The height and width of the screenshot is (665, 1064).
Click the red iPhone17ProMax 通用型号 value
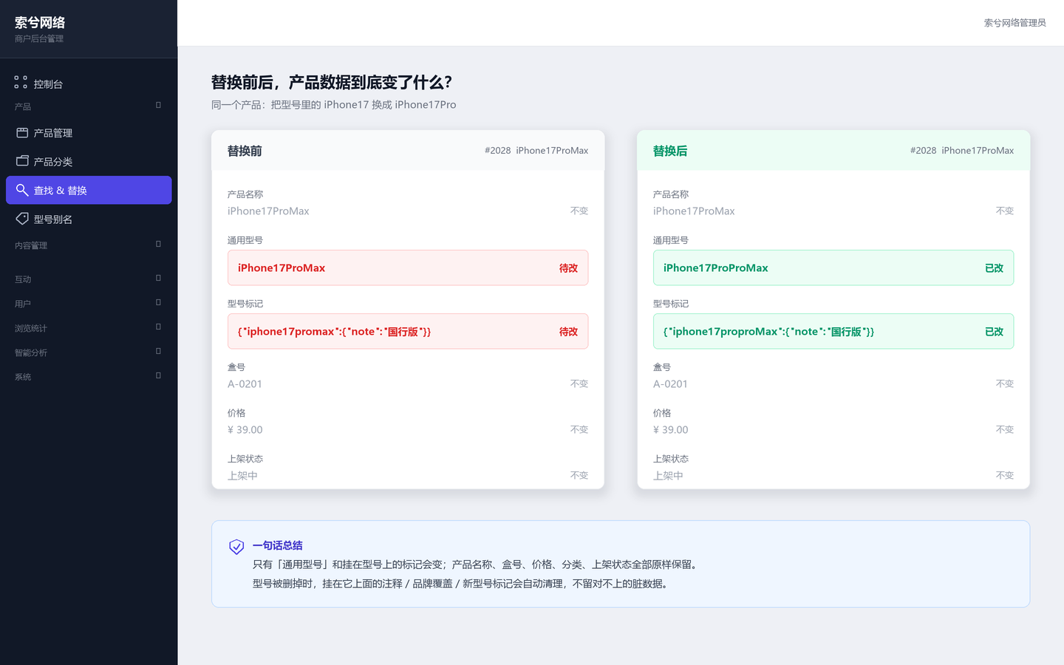[282, 268]
